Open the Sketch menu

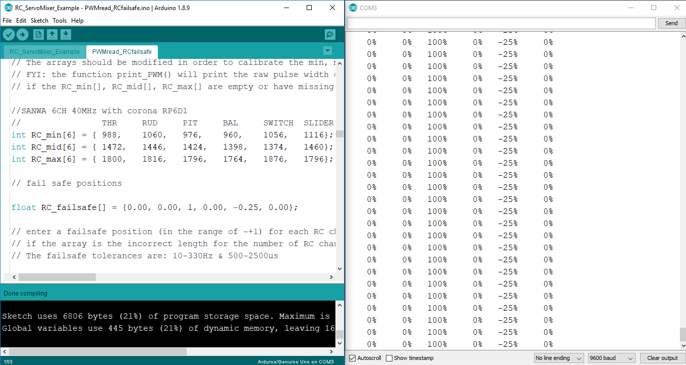click(39, 21)
